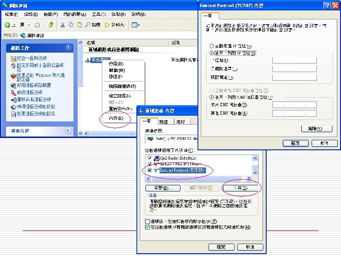Click the Cut scissors toolbar icon
Viewport: 341px width, 256px height.
(x=63, y=25)
